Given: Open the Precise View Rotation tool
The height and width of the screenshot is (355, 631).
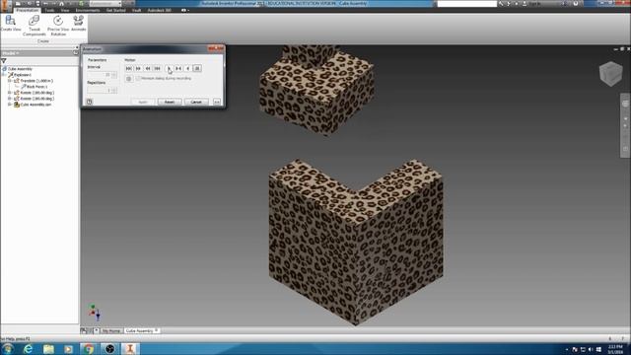Looking at the screenshot, I should (x=58, y=26).
